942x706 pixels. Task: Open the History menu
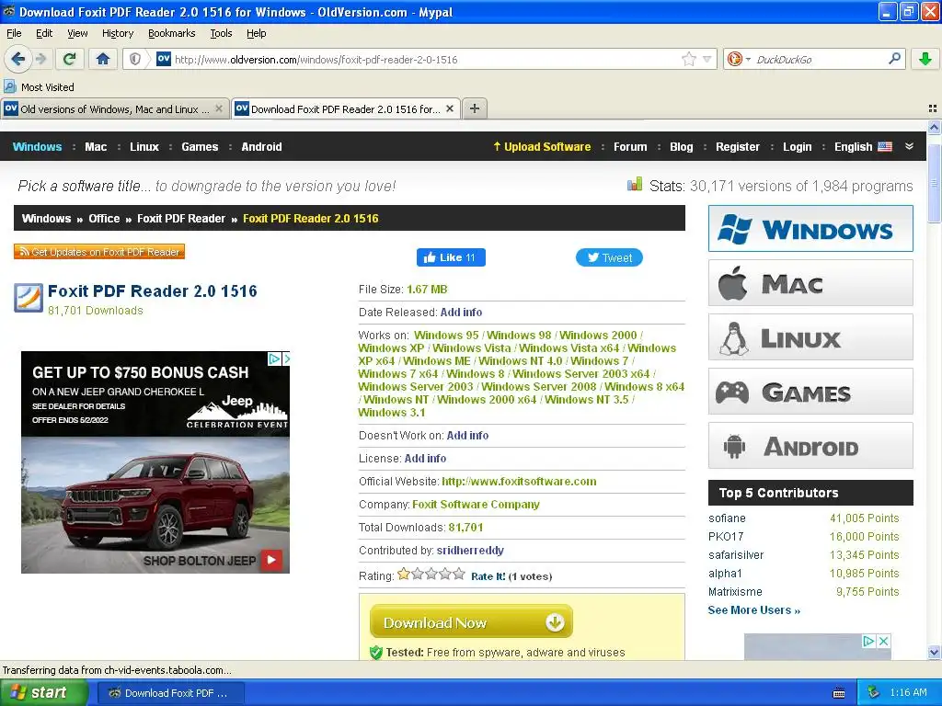[x=118, y=33]
